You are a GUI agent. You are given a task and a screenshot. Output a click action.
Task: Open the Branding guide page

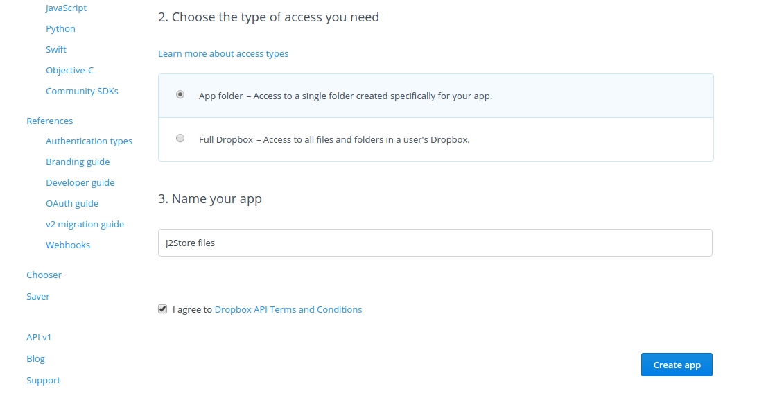click(78, 162)
